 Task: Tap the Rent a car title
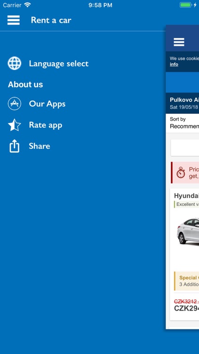click(x=51, y=20)
